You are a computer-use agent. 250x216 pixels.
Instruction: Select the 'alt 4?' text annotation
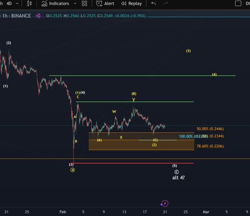click(178, 178)
